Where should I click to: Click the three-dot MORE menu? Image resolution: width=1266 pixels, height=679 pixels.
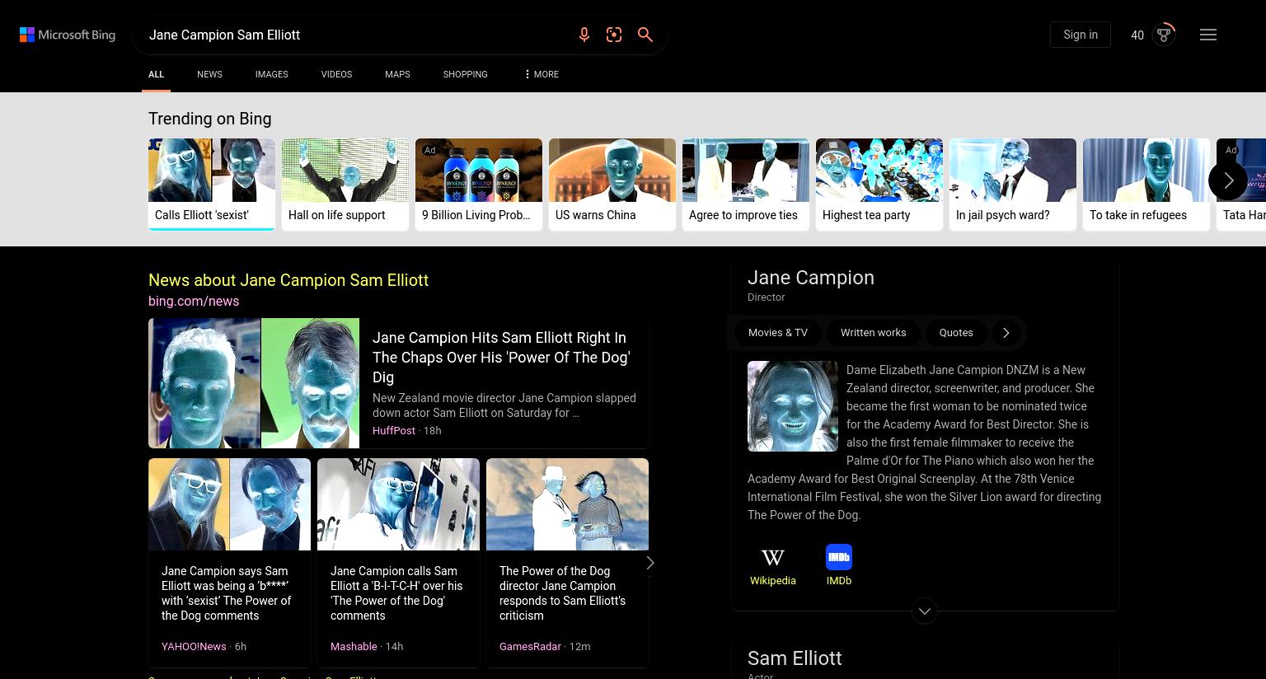click(x=541, y=74)
